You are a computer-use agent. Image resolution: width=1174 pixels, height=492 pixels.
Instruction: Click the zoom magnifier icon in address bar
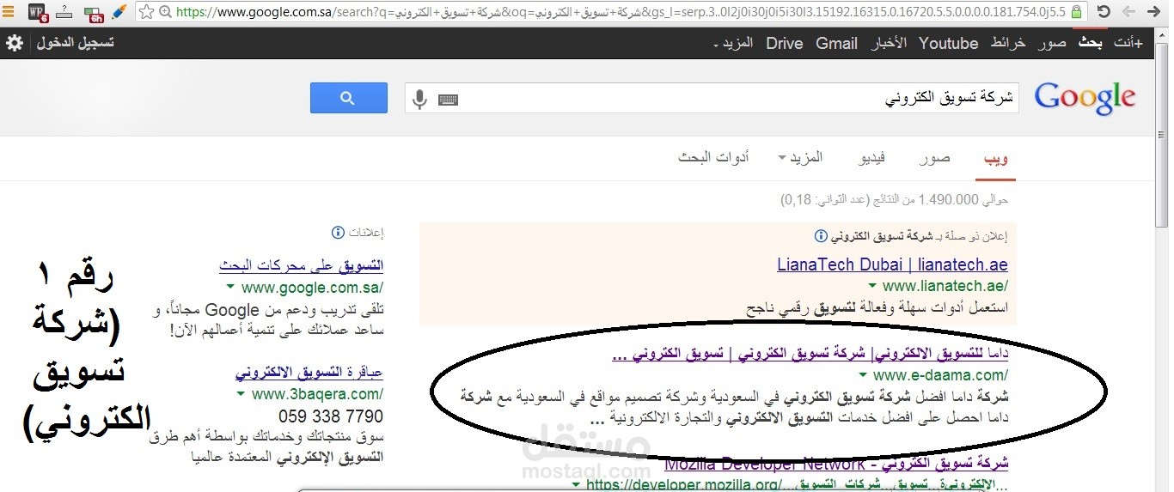166,12
